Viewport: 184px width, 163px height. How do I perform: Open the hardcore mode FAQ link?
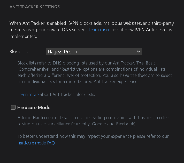[36, 143]
